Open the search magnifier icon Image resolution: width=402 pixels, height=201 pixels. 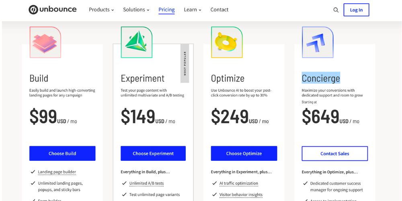[x=336, y=10]
